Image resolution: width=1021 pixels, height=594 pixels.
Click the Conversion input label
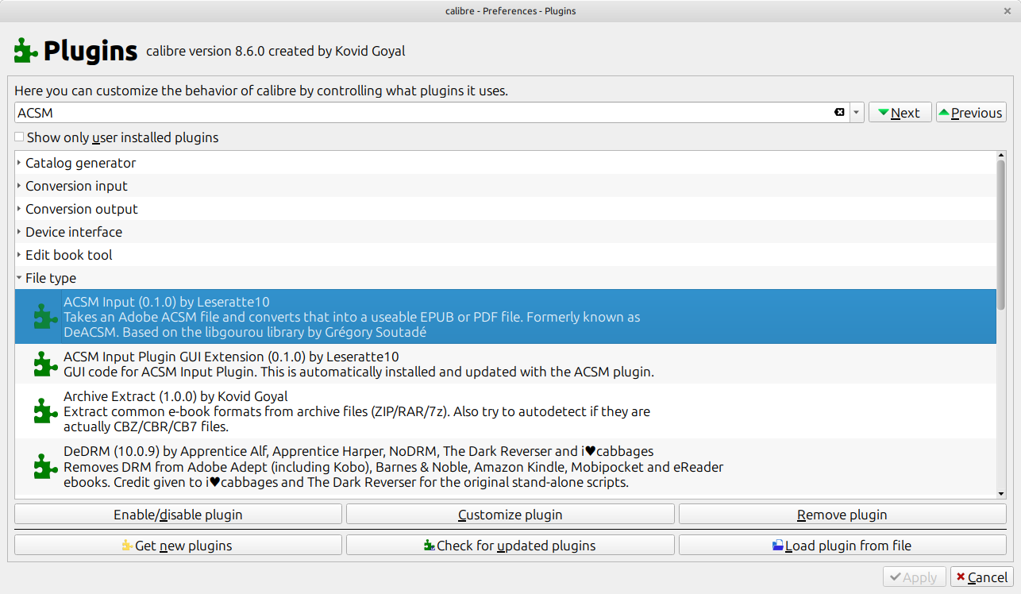(x=76, y=186)
